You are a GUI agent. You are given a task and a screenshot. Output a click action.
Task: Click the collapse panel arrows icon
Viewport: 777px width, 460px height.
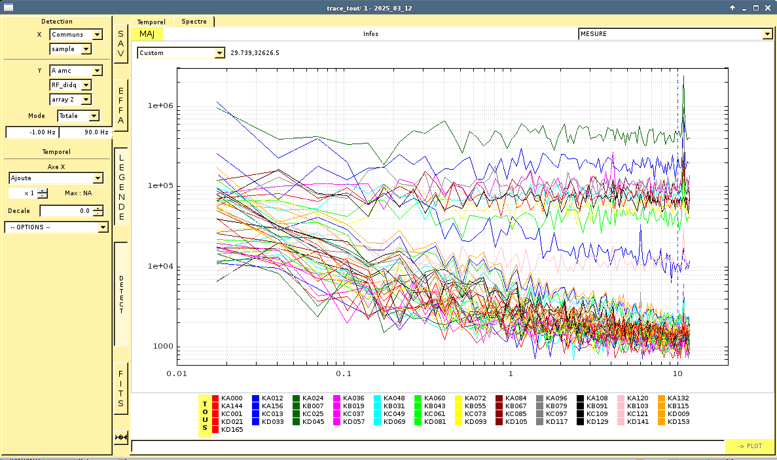120,437
